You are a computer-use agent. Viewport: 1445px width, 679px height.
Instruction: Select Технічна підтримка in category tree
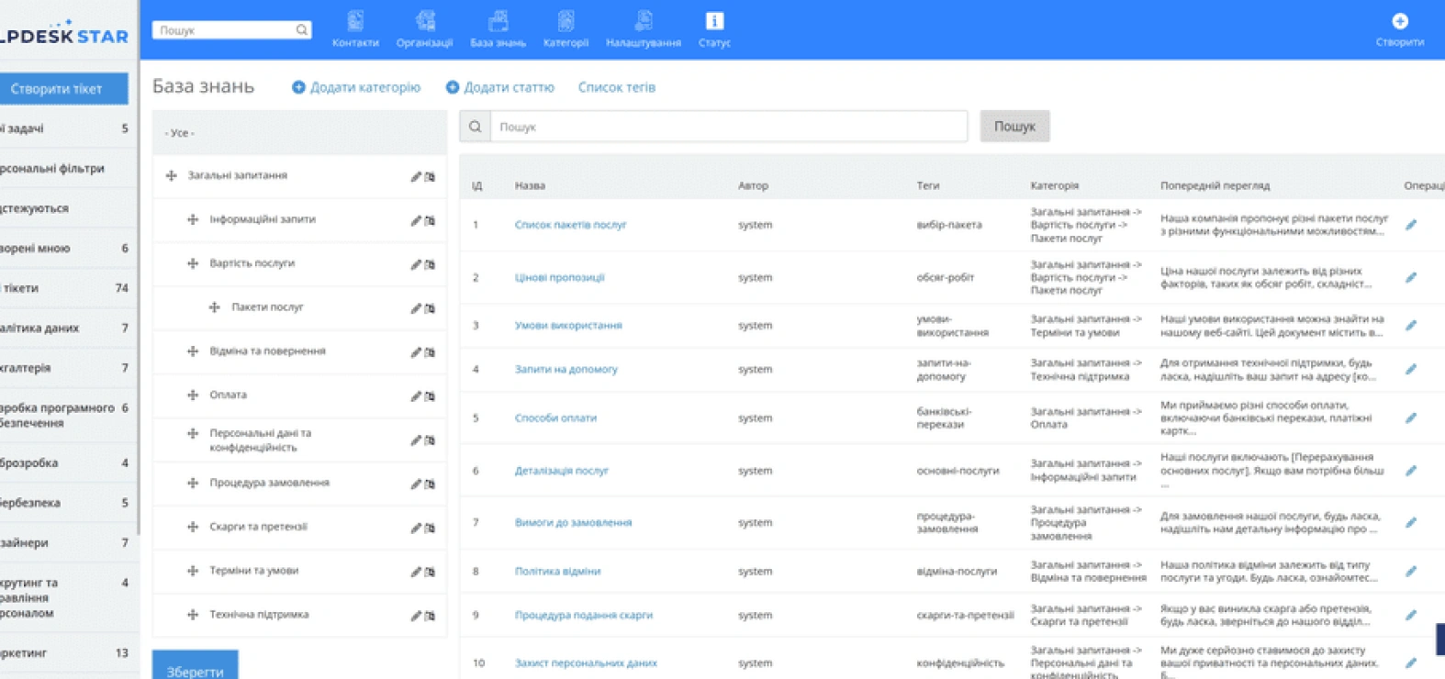pyautogui.click(x=259, y=615)
